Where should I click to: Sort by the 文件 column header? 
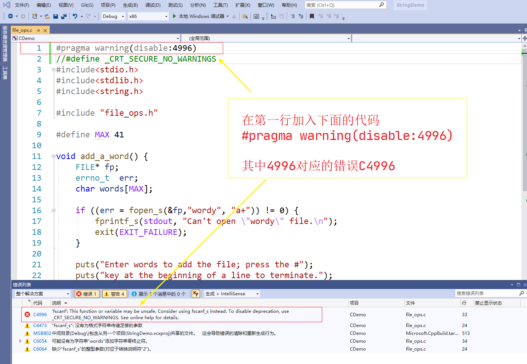[x=432, y=303]
